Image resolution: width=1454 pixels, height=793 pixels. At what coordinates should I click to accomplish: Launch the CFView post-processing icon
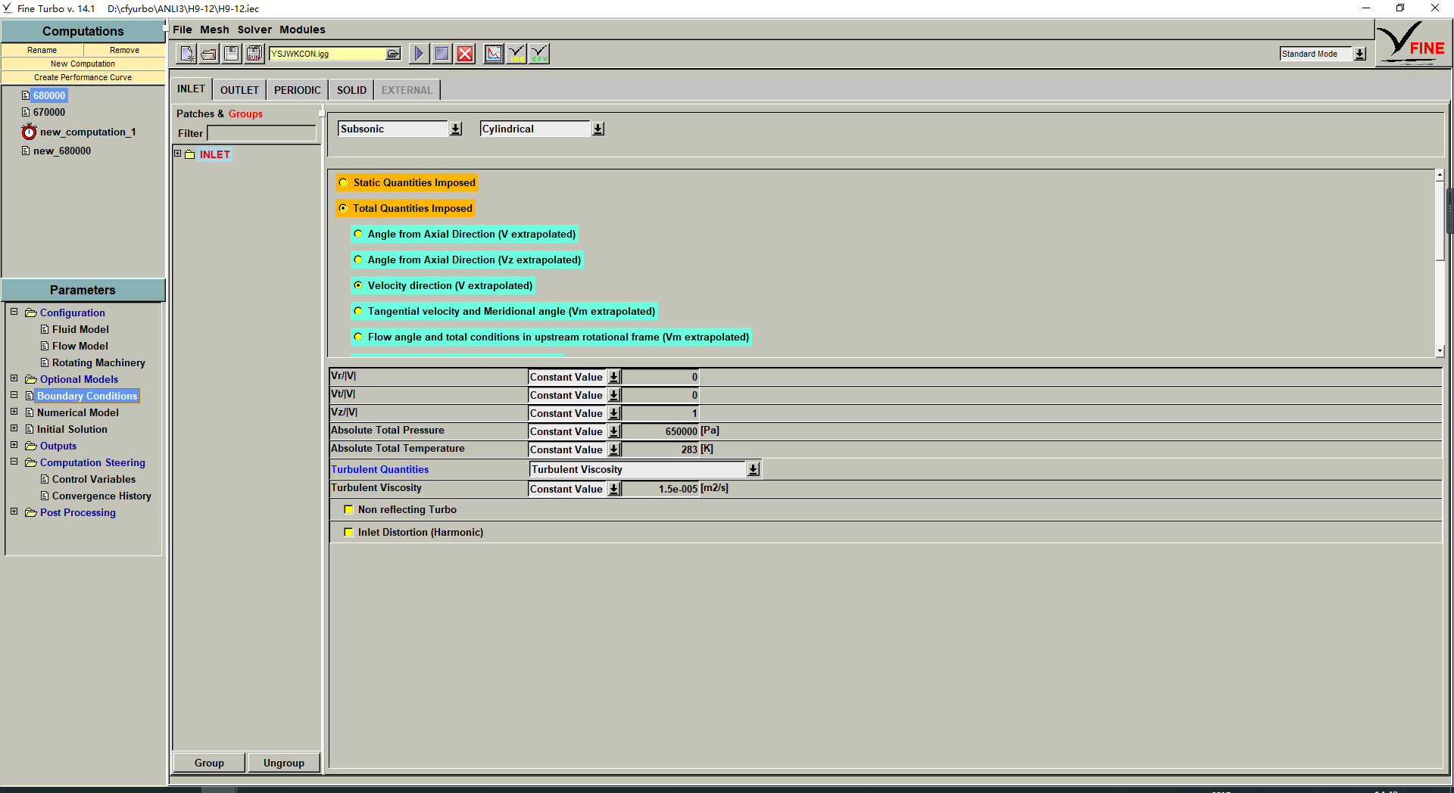pos(539,54)
